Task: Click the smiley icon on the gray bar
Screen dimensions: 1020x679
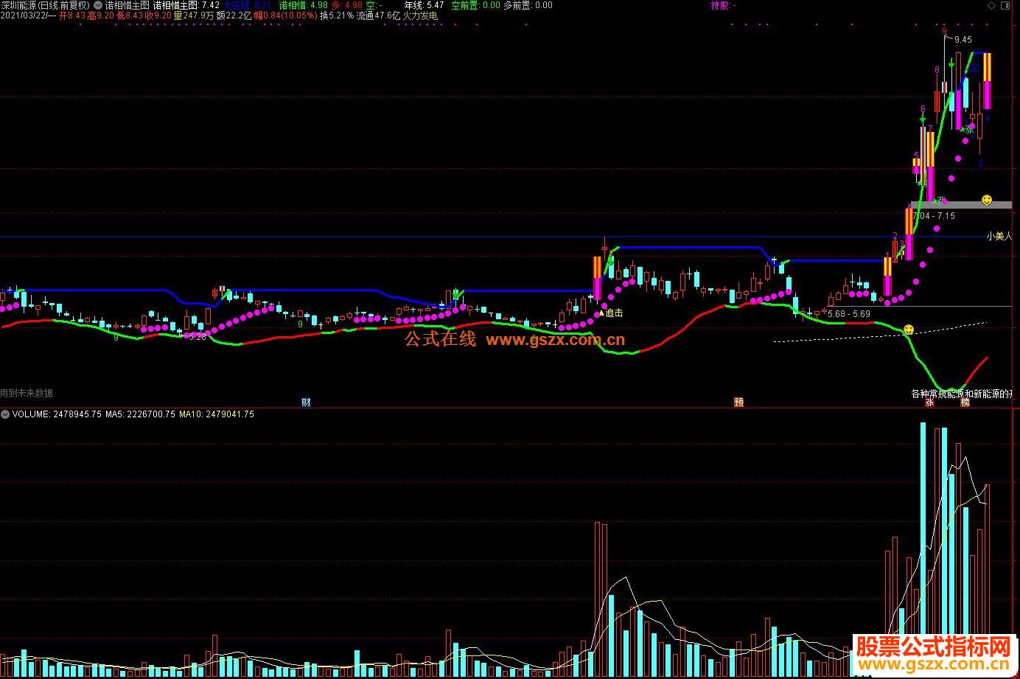Action: [x=986, y=200]
